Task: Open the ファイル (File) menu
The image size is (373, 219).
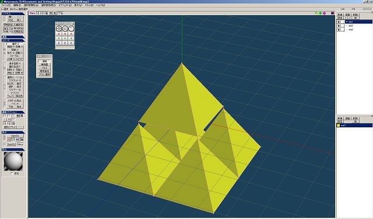Action: [x=6, y=5]
